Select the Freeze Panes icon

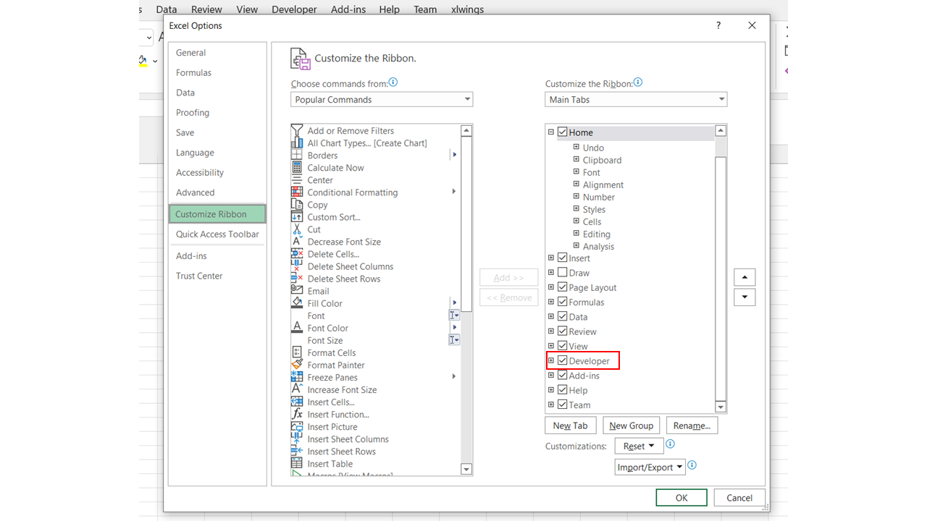(297, 377)
